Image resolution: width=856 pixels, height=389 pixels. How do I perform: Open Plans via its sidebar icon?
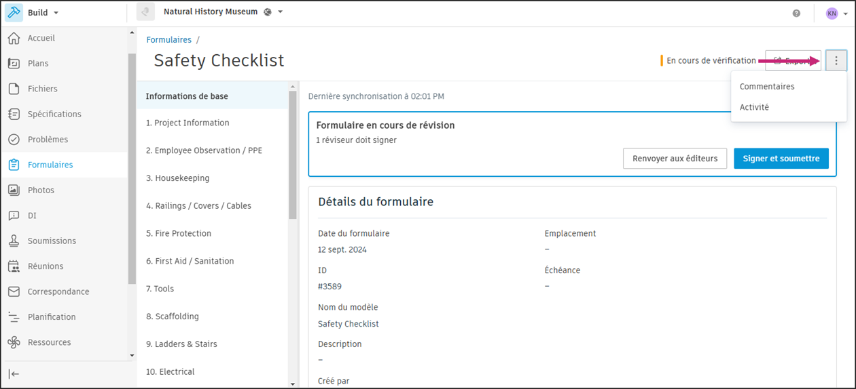tap(14, 64)
